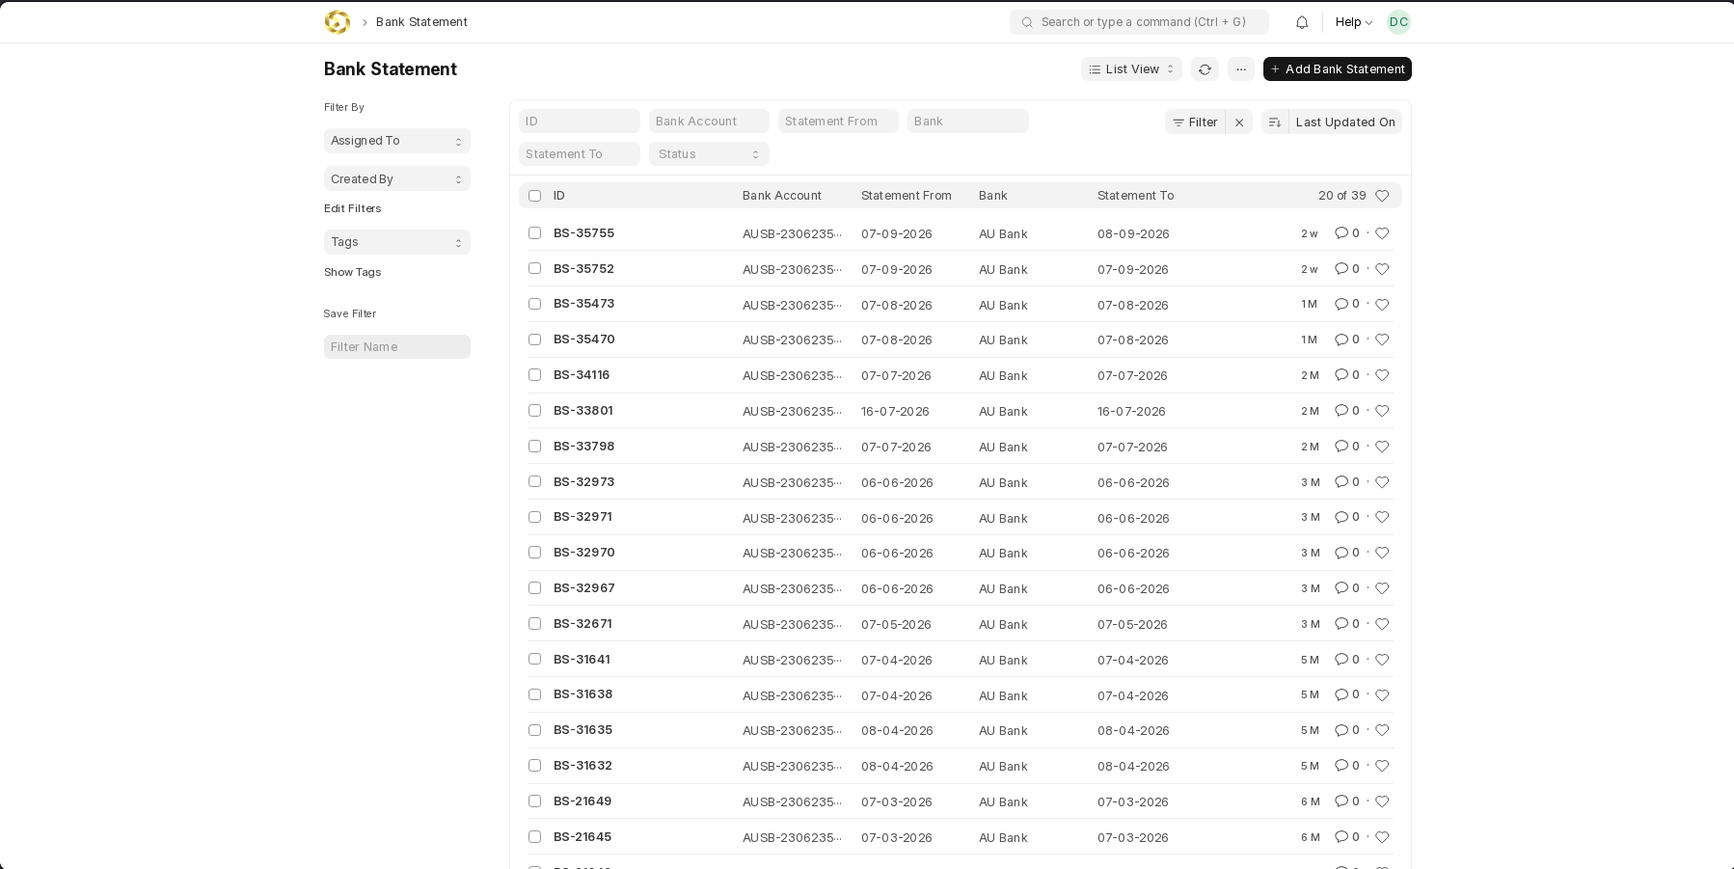
Task: Open the DC user avatar menu
Action: click(x=1398, y=22)
